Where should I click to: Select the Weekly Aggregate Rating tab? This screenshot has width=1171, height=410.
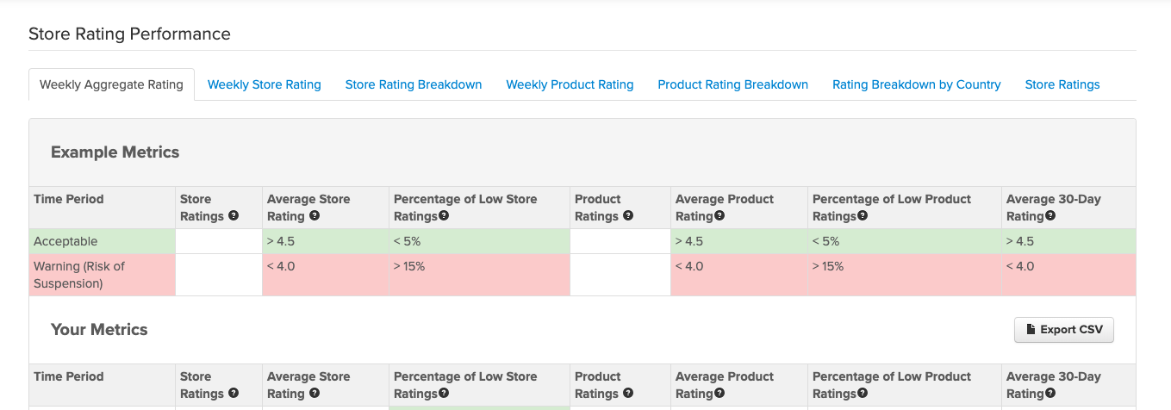111,84
